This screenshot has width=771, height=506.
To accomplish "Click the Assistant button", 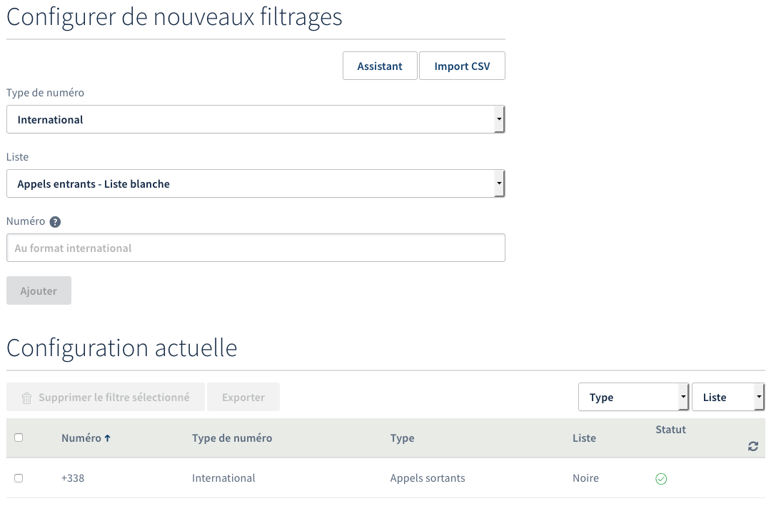I will coord(380,66).
